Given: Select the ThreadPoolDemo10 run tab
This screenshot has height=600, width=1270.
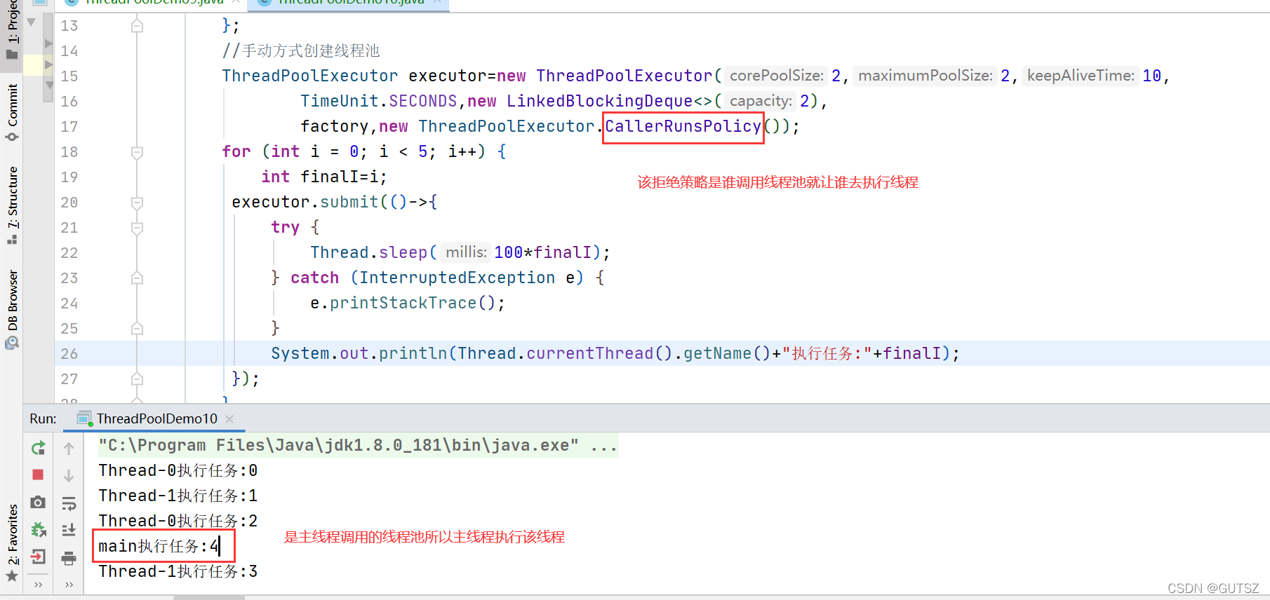Looking at the screenshot, I should pyautogui.click(x=156, y=418).
